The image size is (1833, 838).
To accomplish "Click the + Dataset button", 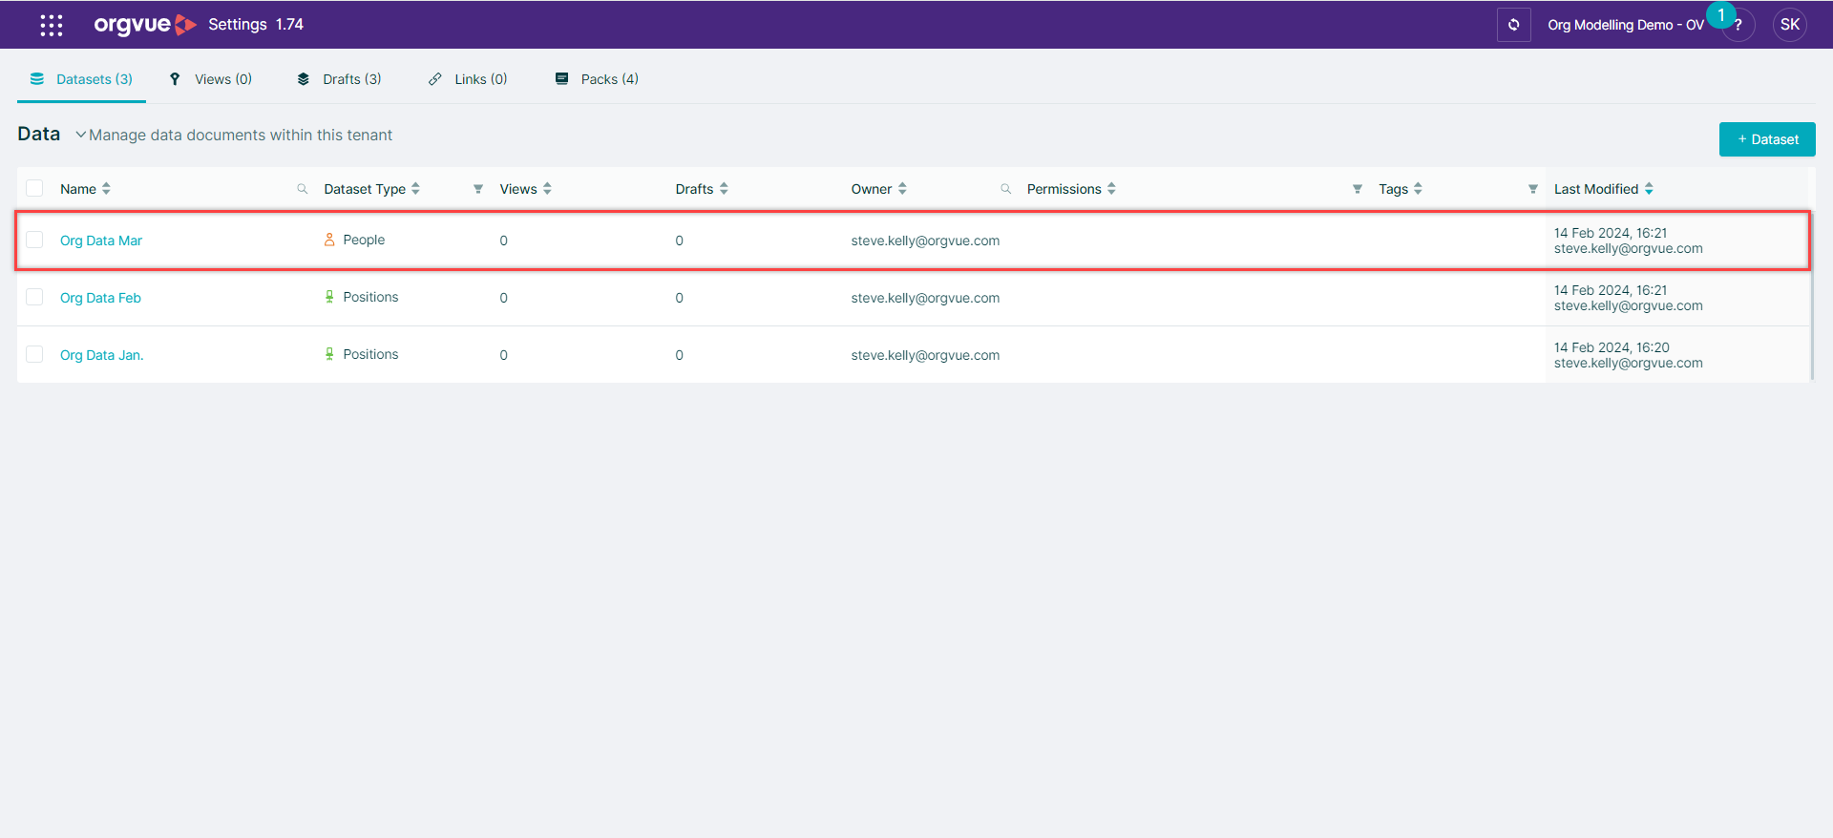I will pos(1767,139).
